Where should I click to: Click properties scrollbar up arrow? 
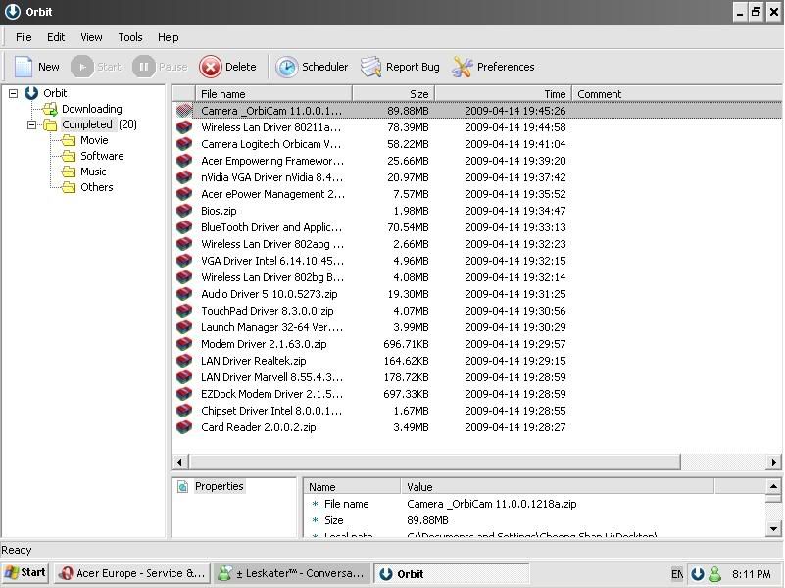[x=773, y=486]
